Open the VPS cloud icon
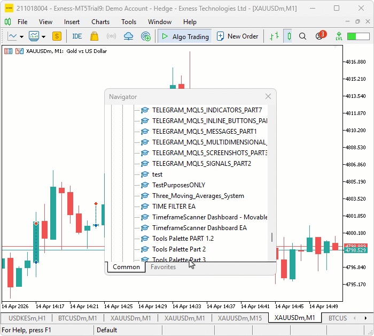 pos(128,36)
